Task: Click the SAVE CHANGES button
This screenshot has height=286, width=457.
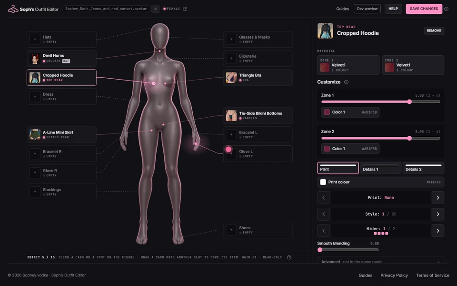Action: click(424, 9)
